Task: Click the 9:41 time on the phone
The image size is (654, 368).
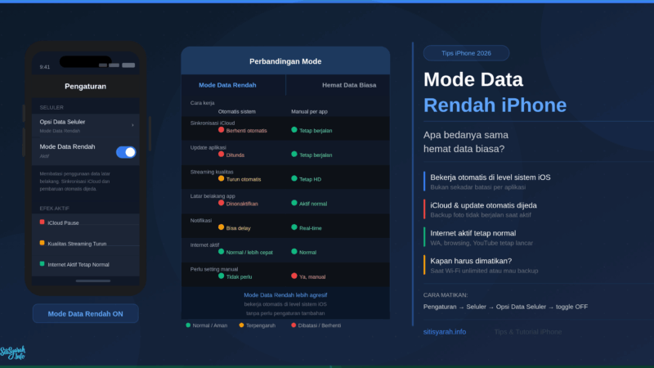Action: 45,67
